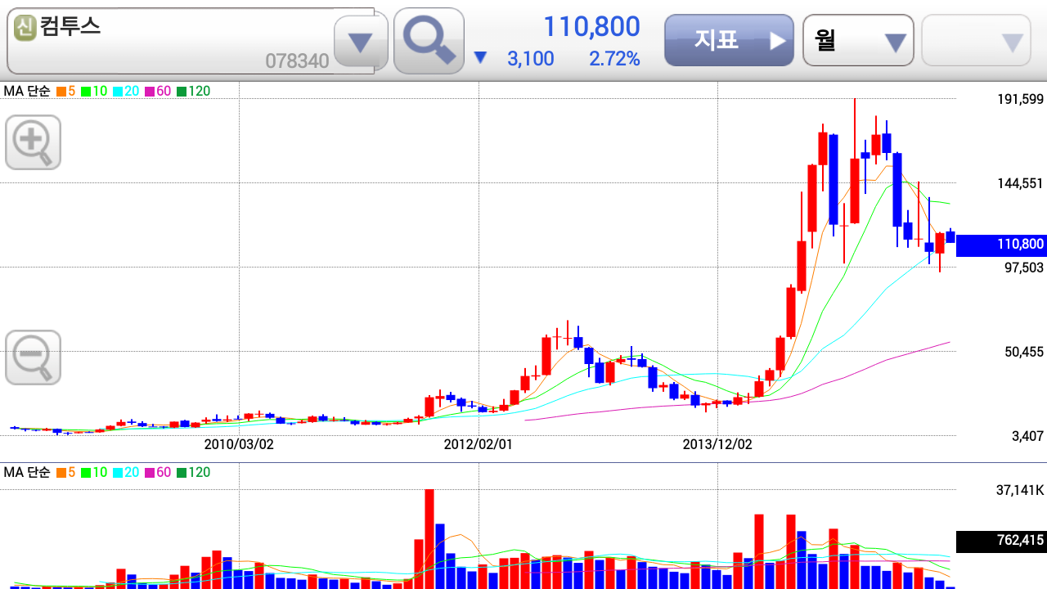Viewport: 1047px width, 589px height.
Task: Click the down triangle change indicator
Action: pos(480,58)
